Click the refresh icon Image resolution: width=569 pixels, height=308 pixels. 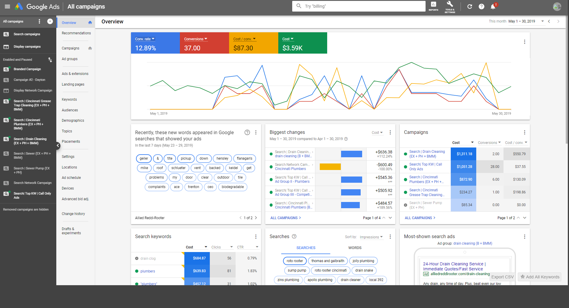470,7
